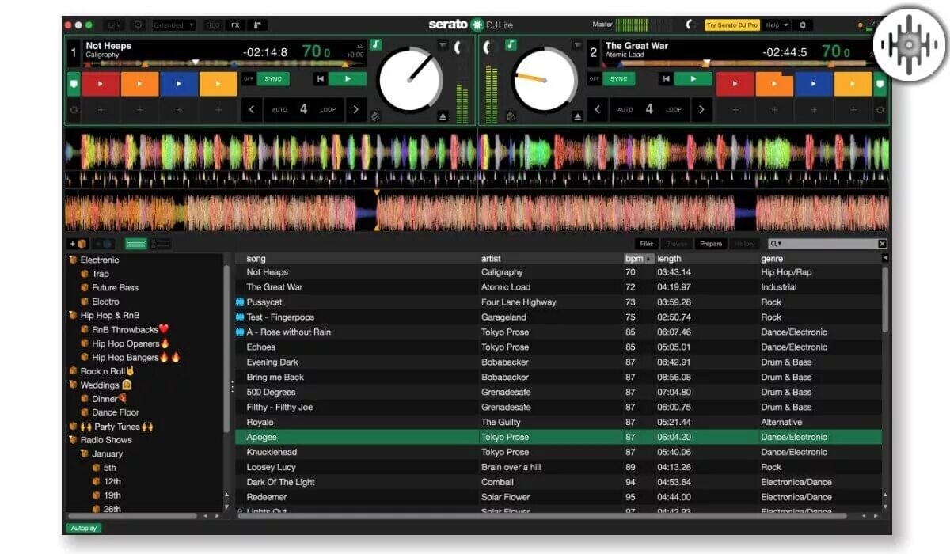950x554 pixels.
Task: Click the censor icon beside deck 1 platter
Action: coord(375,116)
